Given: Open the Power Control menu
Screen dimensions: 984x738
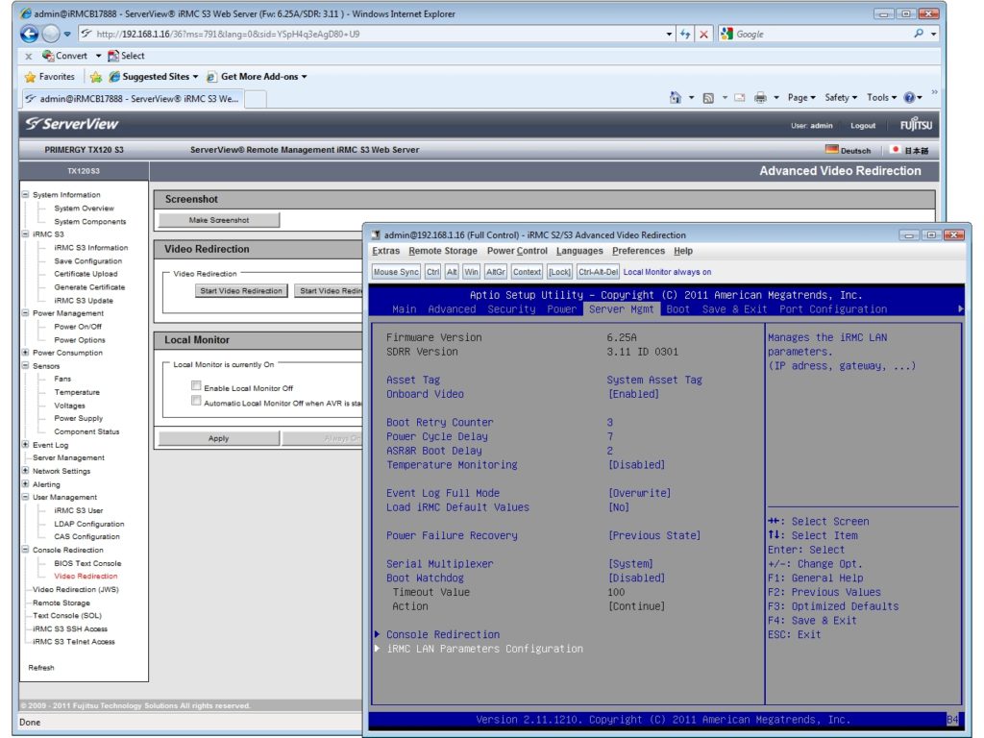Looking at the screenshot, I should [x=517, y=251].
